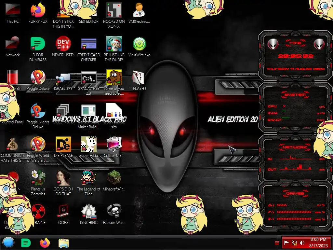
Task: Click the network status tray icon
Action: tap(294, 243)
